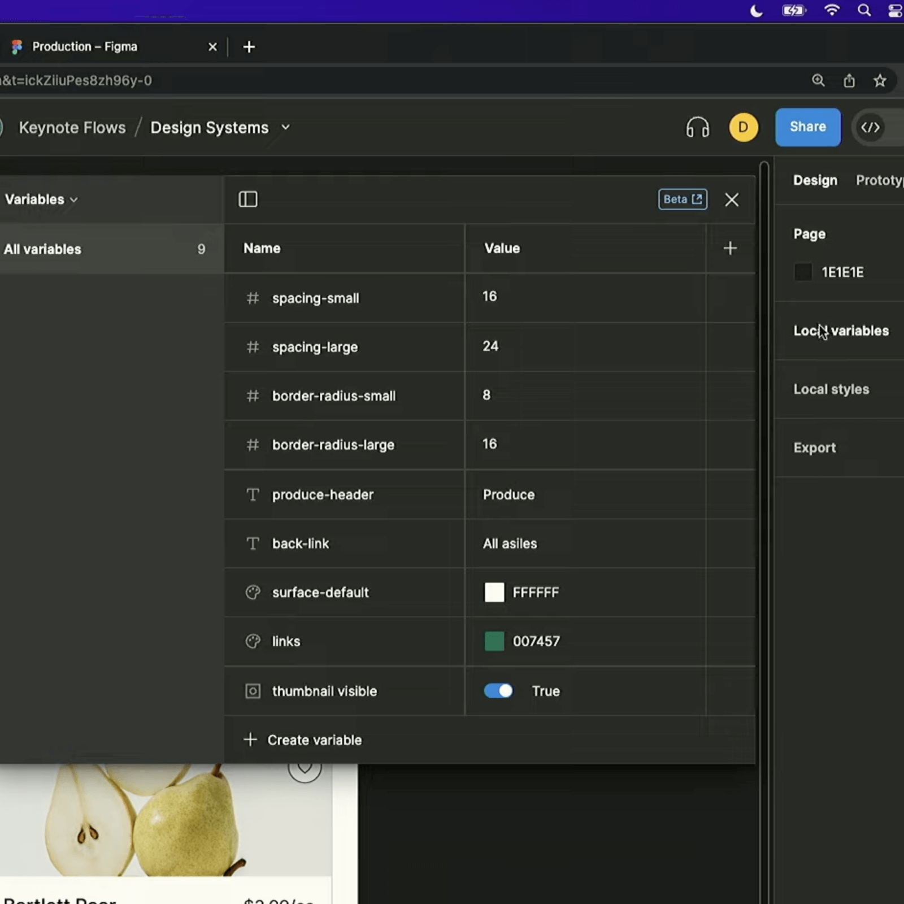Screen dimensions: 904x904
Task: Open Spotlight search in the menu bar
Action: [864, 10]
